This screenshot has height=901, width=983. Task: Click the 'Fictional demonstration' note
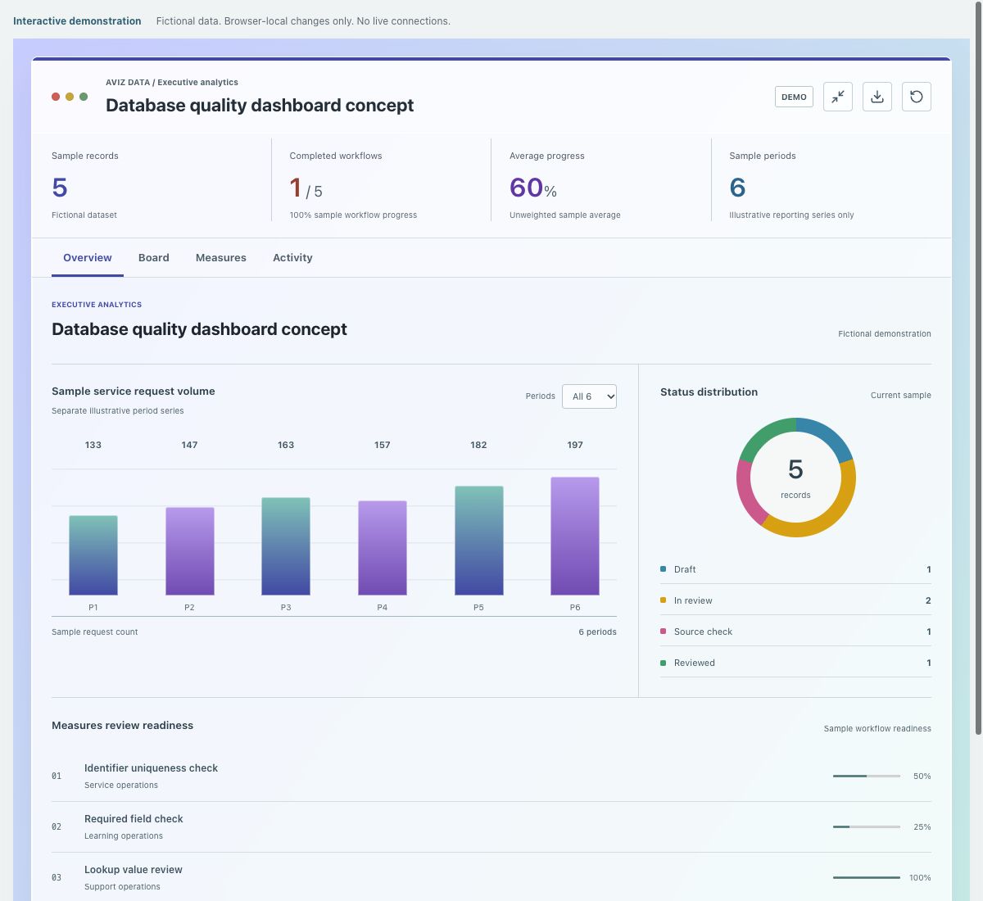tap(885, 333)
